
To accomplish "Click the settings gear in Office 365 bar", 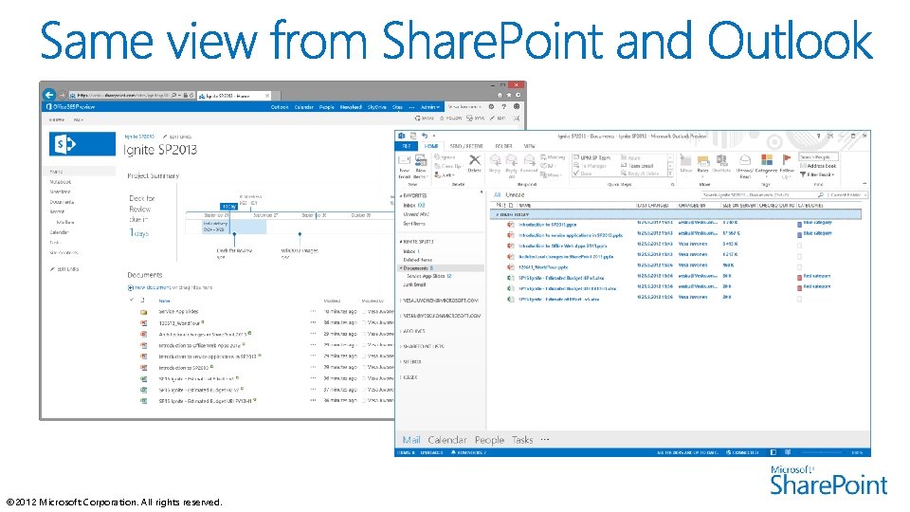I will coord(492,107).
